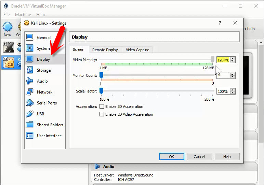Click the Video Memory 128 MB input field
The image size is (264, 185).
(x=223, y=60)
